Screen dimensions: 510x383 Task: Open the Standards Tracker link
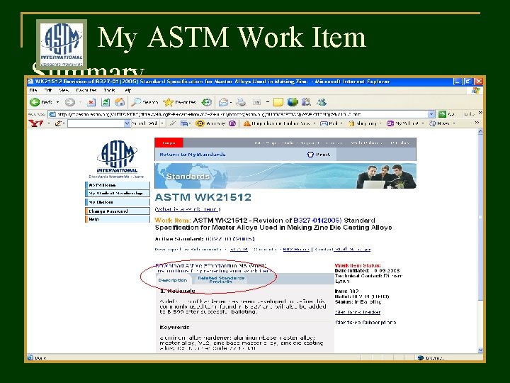point(358,312)
